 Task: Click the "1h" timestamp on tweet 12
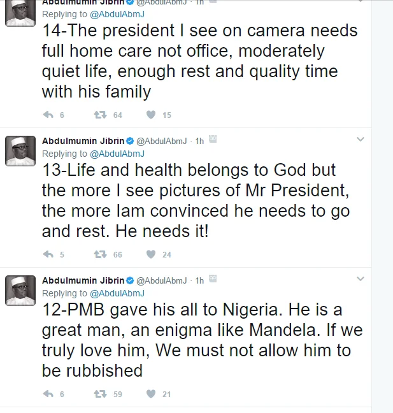199,280
